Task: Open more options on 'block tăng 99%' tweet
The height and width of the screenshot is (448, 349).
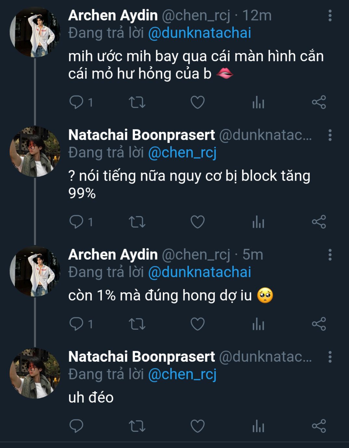Action: point(330,135)
